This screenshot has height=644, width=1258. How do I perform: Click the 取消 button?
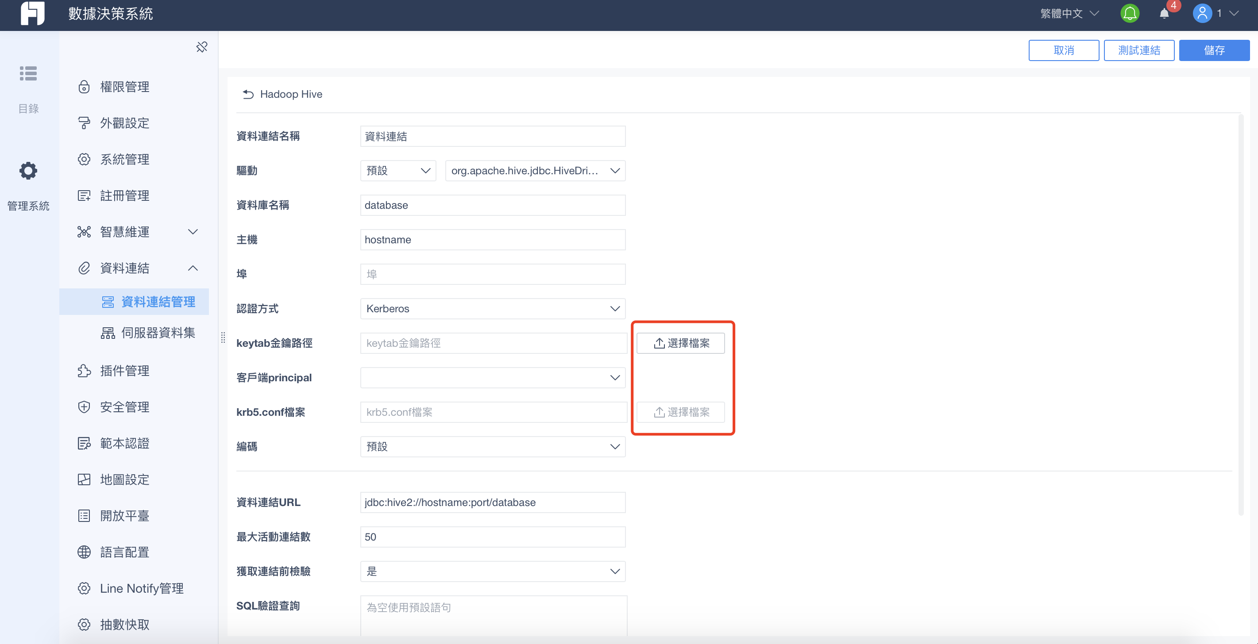1064,50
